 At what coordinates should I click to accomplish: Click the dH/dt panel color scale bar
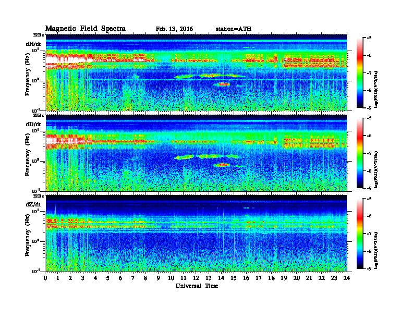click(360, 73)
